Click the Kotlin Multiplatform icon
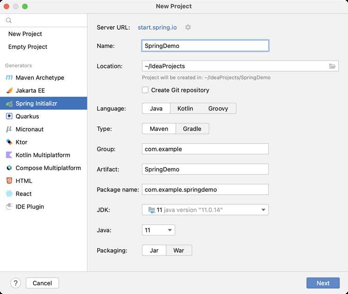The image size is (348, 294). (x=9, y=155)
